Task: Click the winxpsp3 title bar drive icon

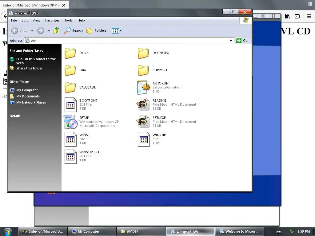Action: [x=11, y=13]
